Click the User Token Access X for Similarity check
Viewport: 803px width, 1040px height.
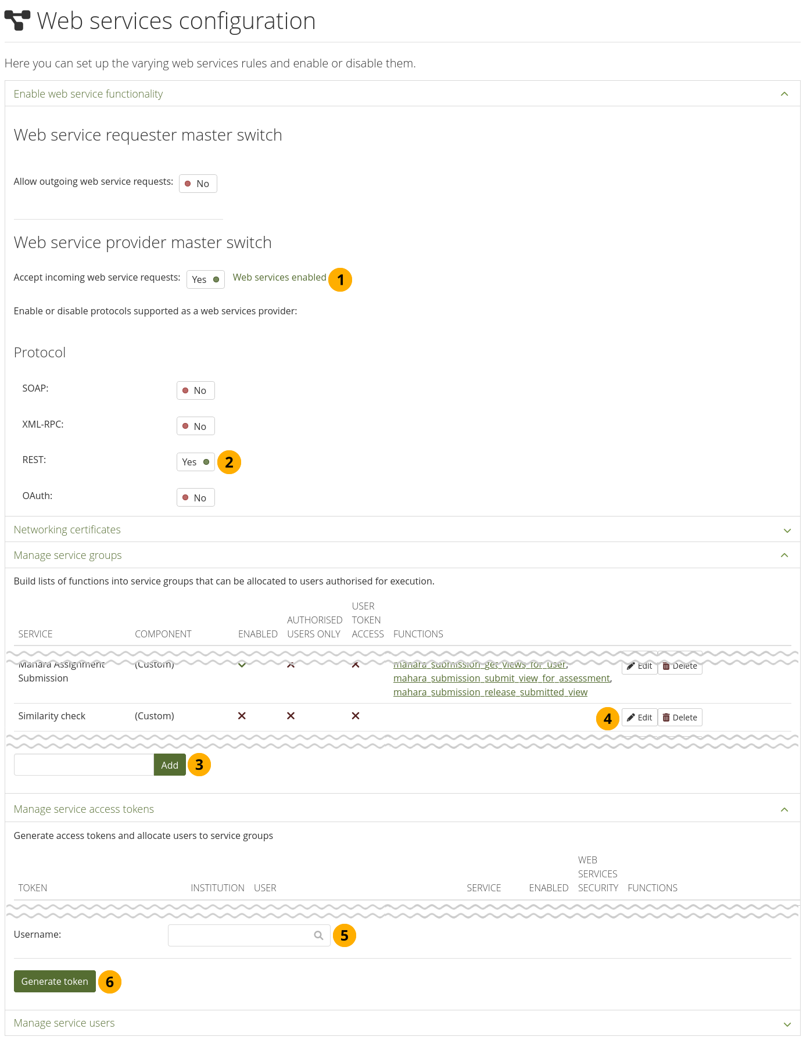pos(356,716)
